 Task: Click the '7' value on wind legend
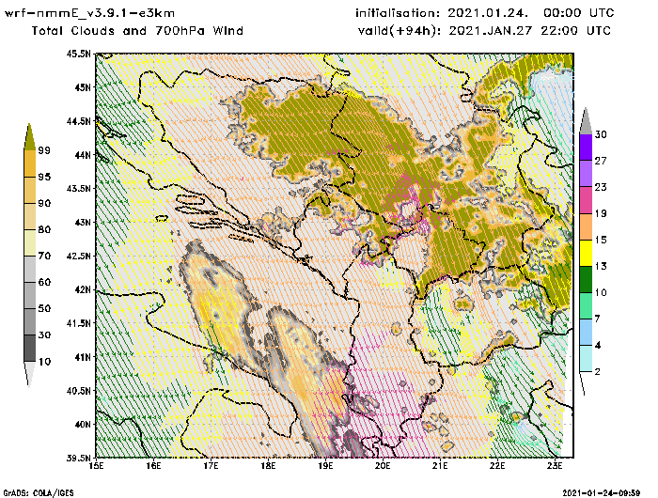coord(598,319)
